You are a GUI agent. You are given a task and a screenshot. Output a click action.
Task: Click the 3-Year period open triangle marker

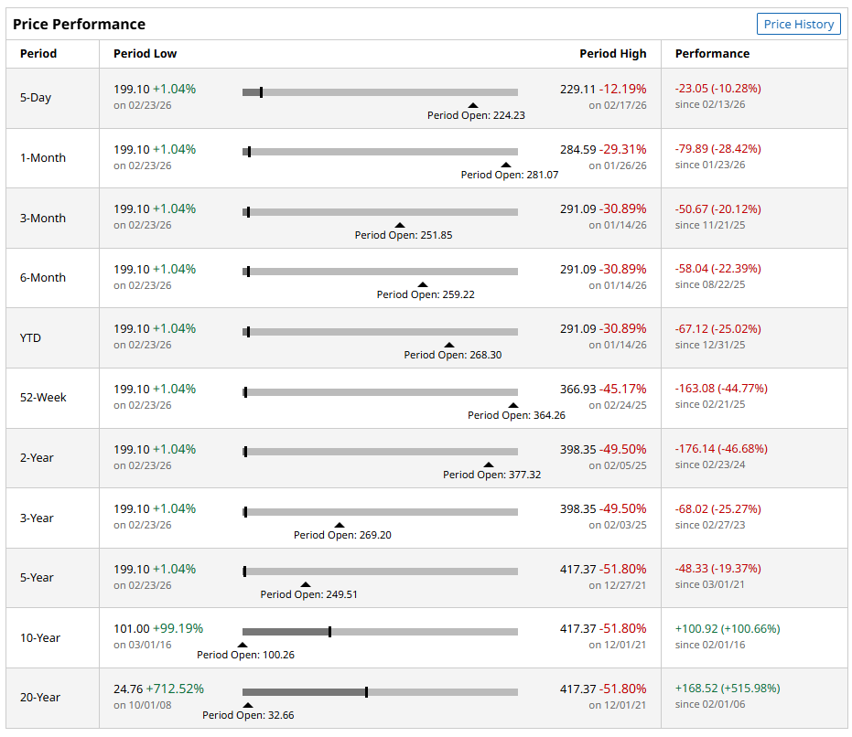[x=340, y=525]
